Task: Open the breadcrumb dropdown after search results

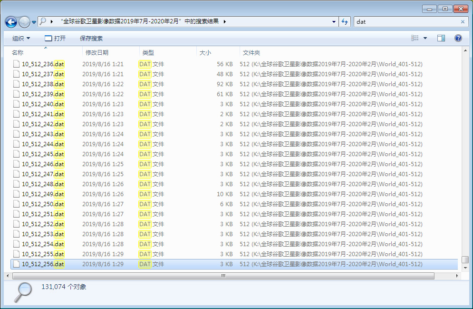Action: [224, 21]
